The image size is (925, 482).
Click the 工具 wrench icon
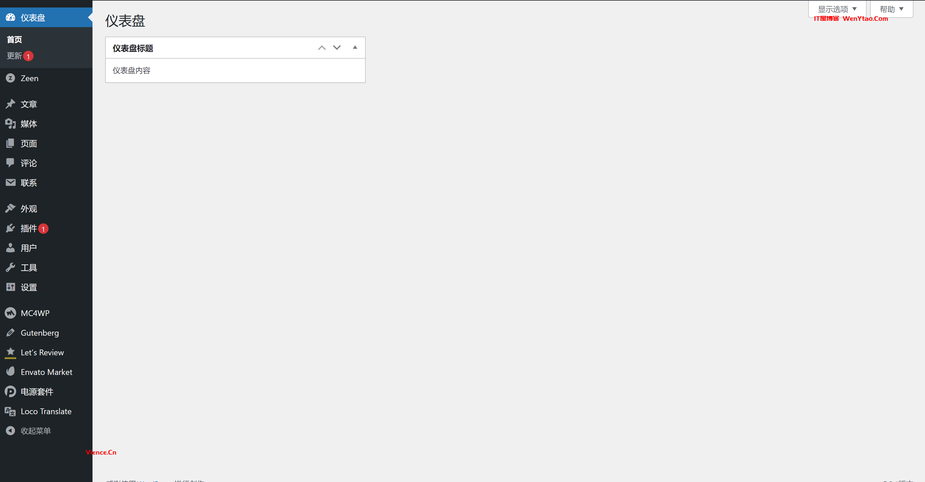pos(10,267)
